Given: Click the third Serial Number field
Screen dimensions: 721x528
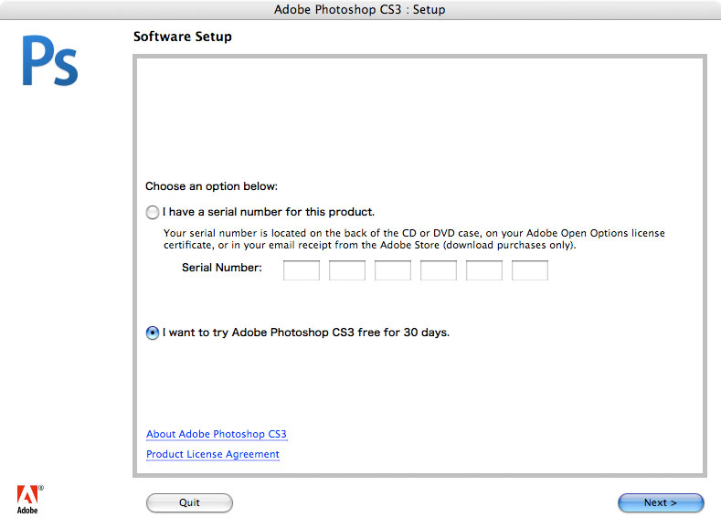Looking at the screenshot, I should click(393, 270).
